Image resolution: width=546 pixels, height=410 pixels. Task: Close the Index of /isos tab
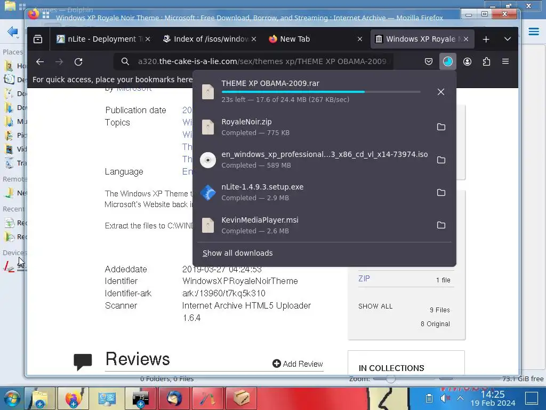tap(254, 39)
